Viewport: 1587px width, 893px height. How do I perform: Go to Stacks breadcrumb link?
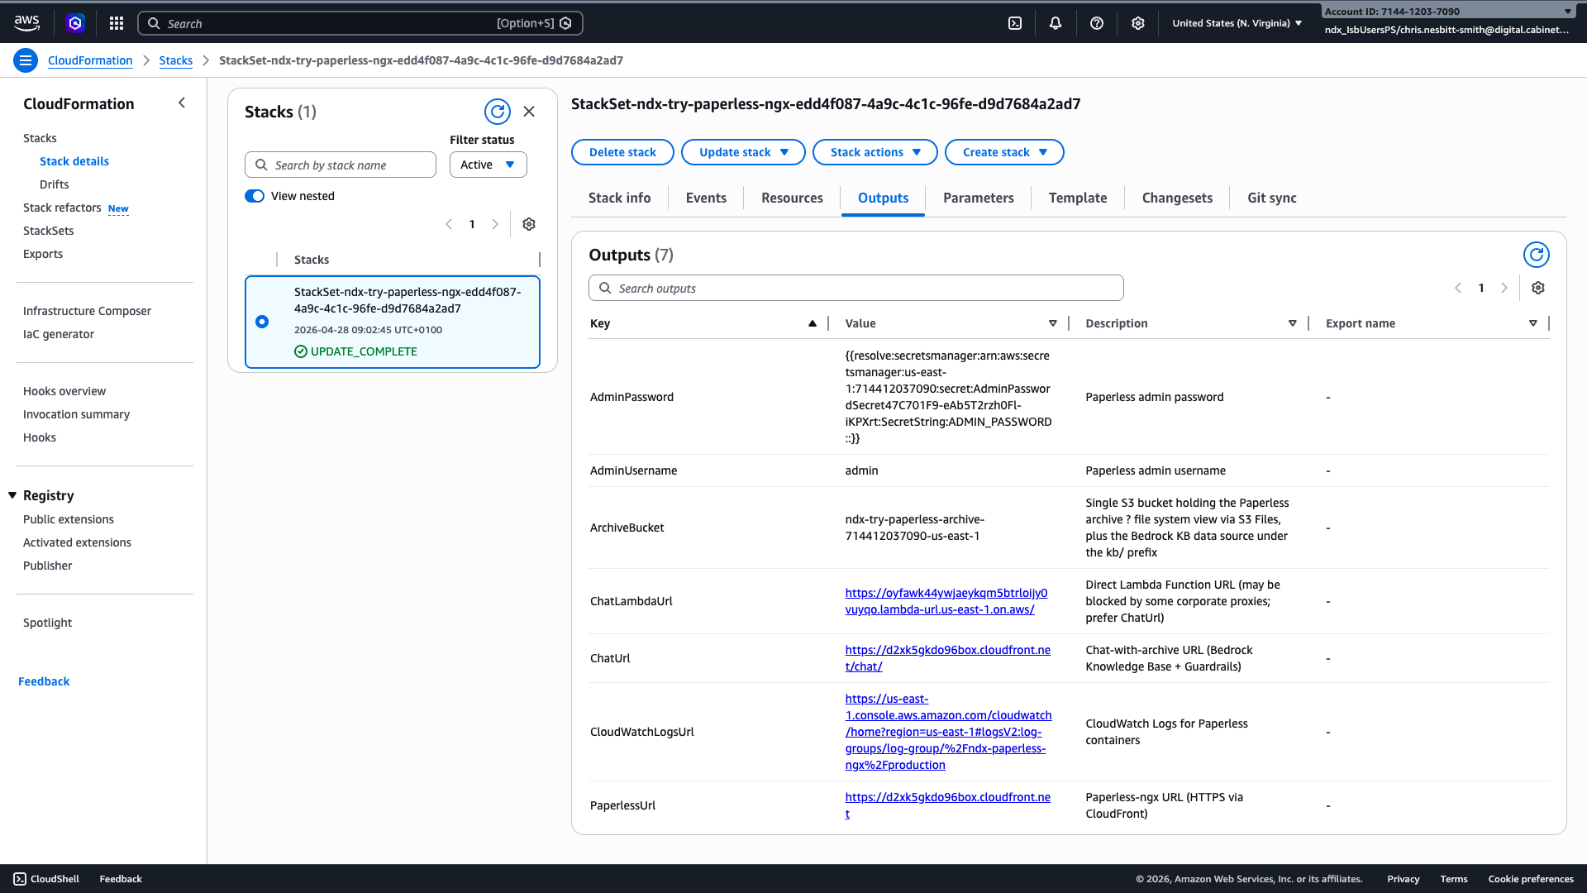[x=176, y=60]
